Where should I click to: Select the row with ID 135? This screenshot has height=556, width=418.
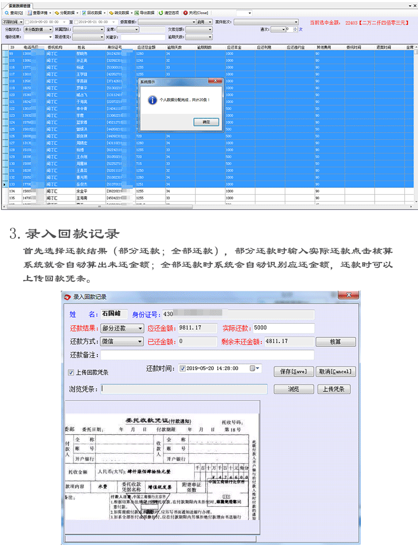point(208,198)
